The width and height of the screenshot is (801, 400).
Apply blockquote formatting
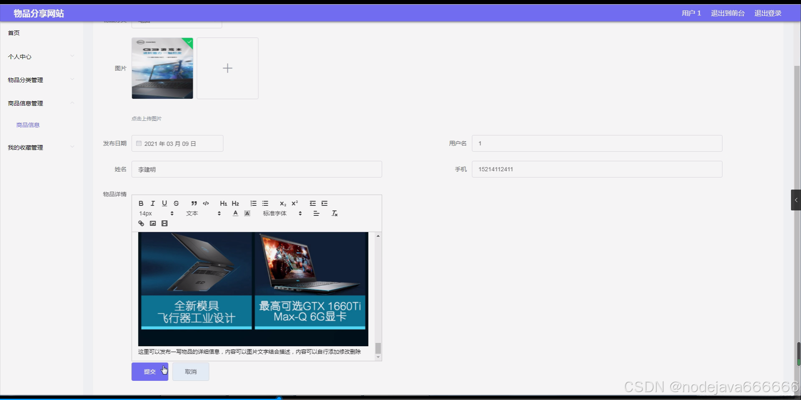pyautogui.click(x=194, y=203)
